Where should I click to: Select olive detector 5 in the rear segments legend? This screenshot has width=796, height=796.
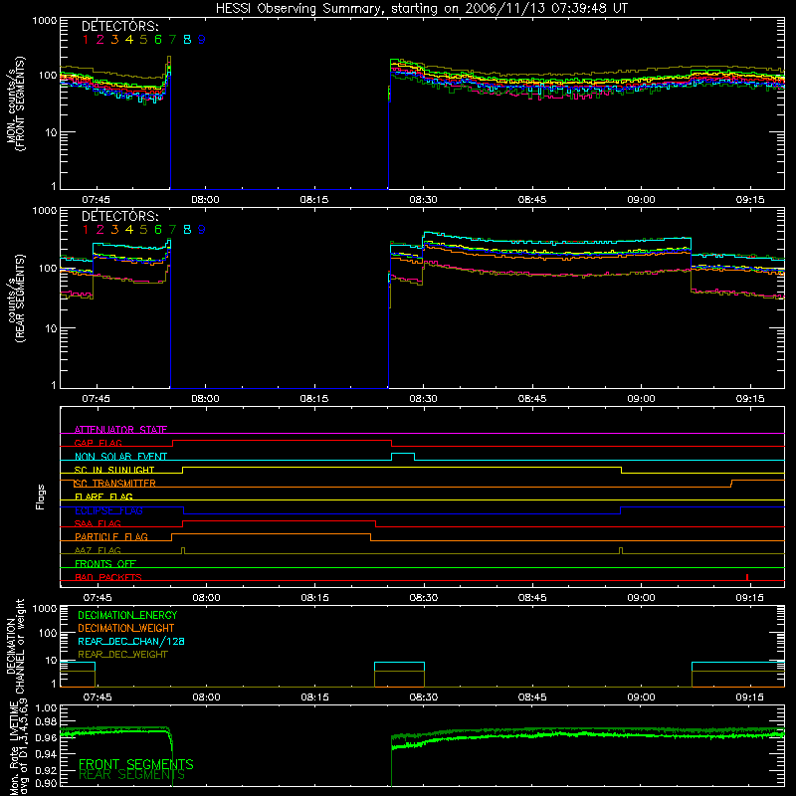[143, 230]
